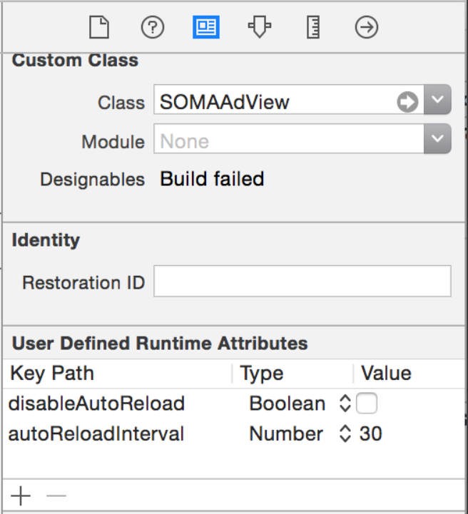Open the Size inspector ruler icon
468x514 pixels.
[x=313, y=27]
